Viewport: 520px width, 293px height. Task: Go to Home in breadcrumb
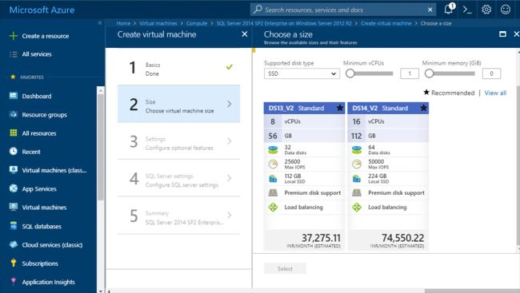[x=123, y=23]
